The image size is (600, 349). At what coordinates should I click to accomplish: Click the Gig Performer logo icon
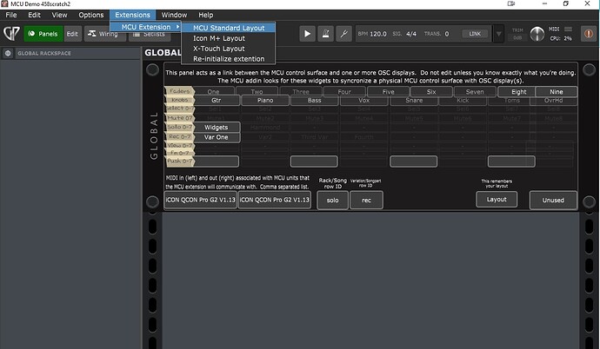click(x=11, y=33)
